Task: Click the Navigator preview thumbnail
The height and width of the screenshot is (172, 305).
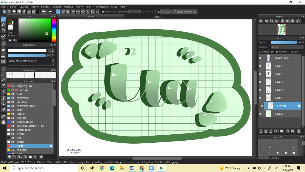Action: click(x=282, y=30)
